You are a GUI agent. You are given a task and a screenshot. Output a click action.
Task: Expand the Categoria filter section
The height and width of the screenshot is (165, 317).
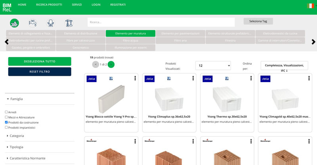coord(17,136)
